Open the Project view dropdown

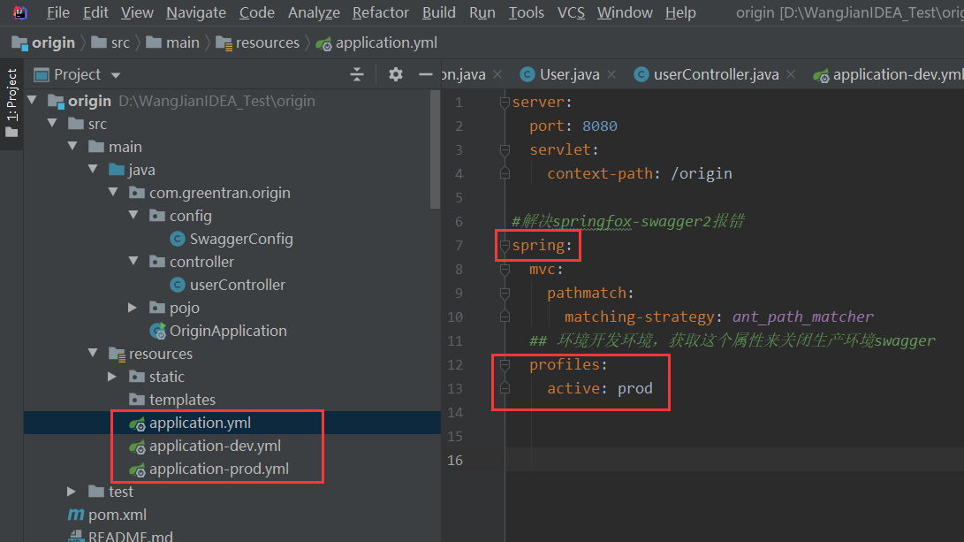pos(116,75)
